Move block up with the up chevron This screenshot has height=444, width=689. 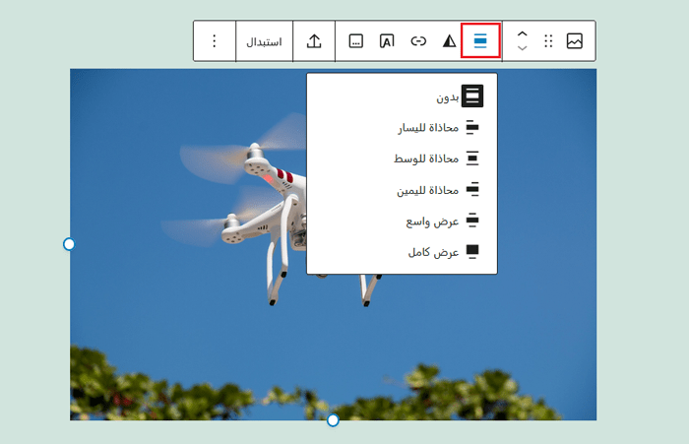pyautogui.click(x=523, y=33)
